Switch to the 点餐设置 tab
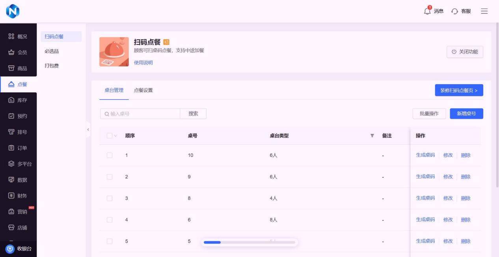The image size is (499, 257). pos(143,90)
